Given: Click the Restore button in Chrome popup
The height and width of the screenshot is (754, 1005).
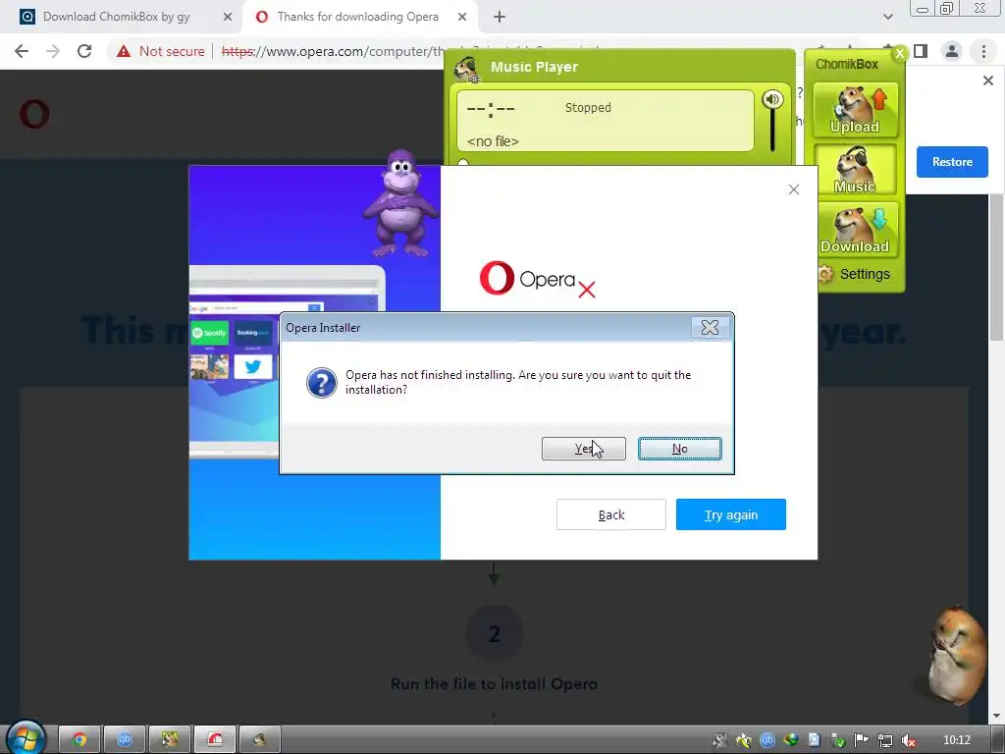Looking at the screenshot, I should [952, 162].
